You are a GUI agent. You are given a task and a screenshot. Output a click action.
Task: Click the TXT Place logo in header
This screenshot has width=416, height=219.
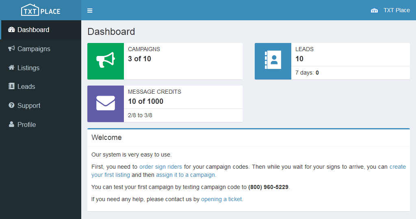(41, 10)
